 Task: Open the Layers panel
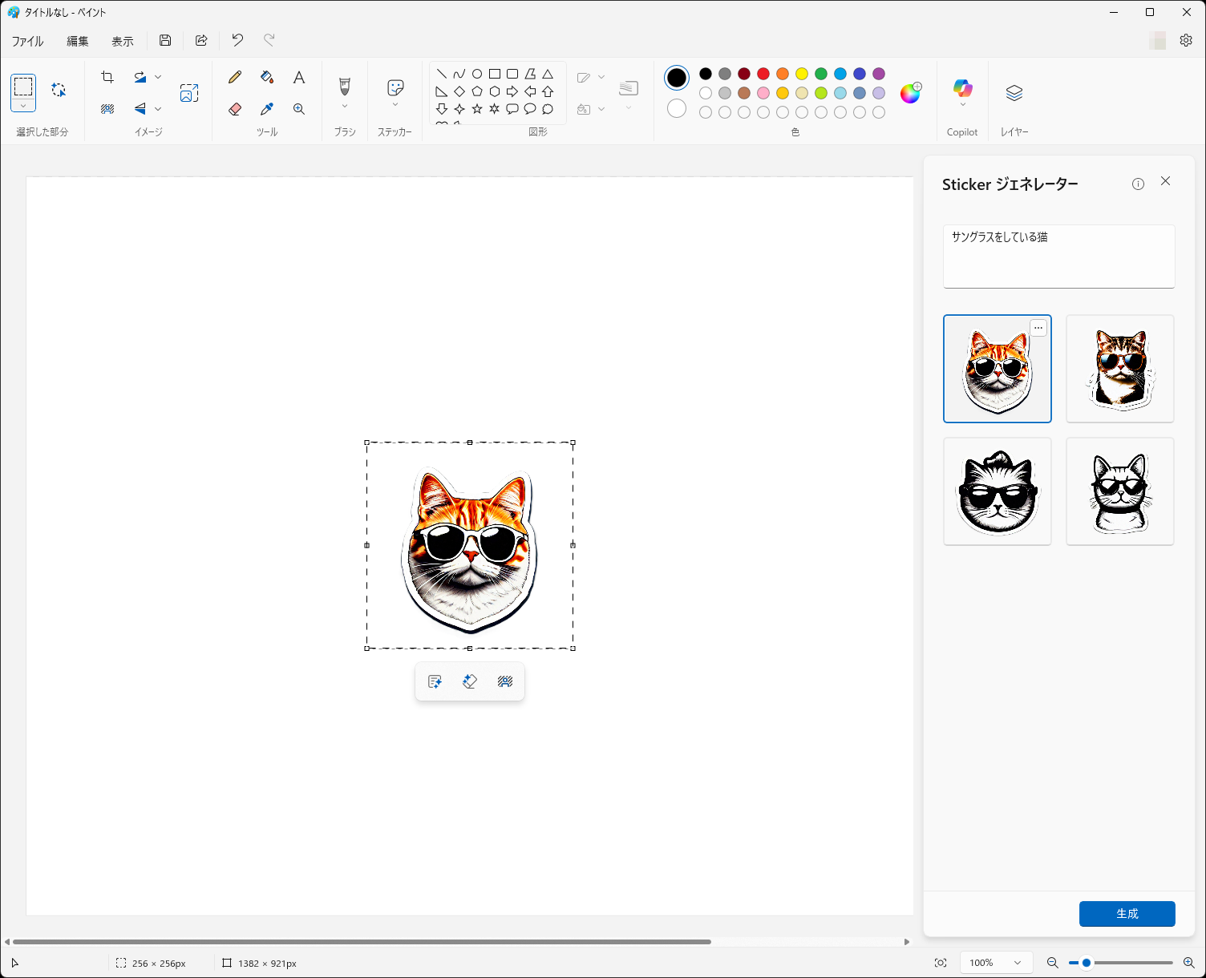[x=1014, y=93]
